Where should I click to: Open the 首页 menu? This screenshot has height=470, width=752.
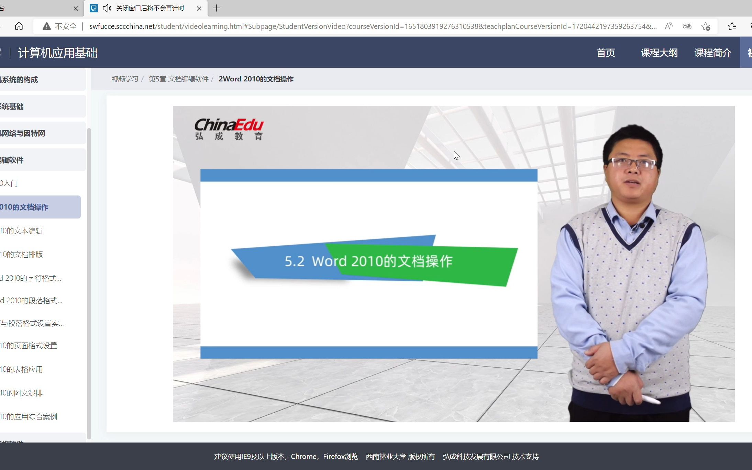tap(606, 53)
